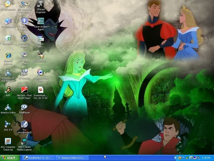The height and width of the screenshot is (161, 214).
Task: Click the RealPlayer desktop shortcut
Action: (x=24, y=107)
